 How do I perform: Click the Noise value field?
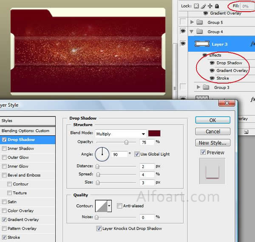pos(147,217)
